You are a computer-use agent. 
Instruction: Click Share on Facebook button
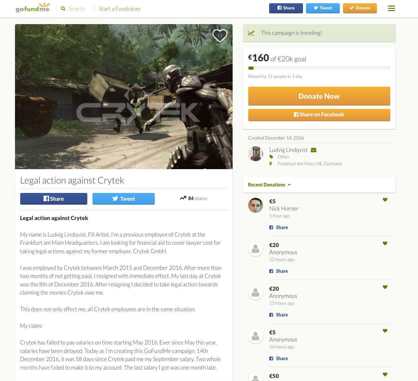pyautogui.click(x=319, y=115)
